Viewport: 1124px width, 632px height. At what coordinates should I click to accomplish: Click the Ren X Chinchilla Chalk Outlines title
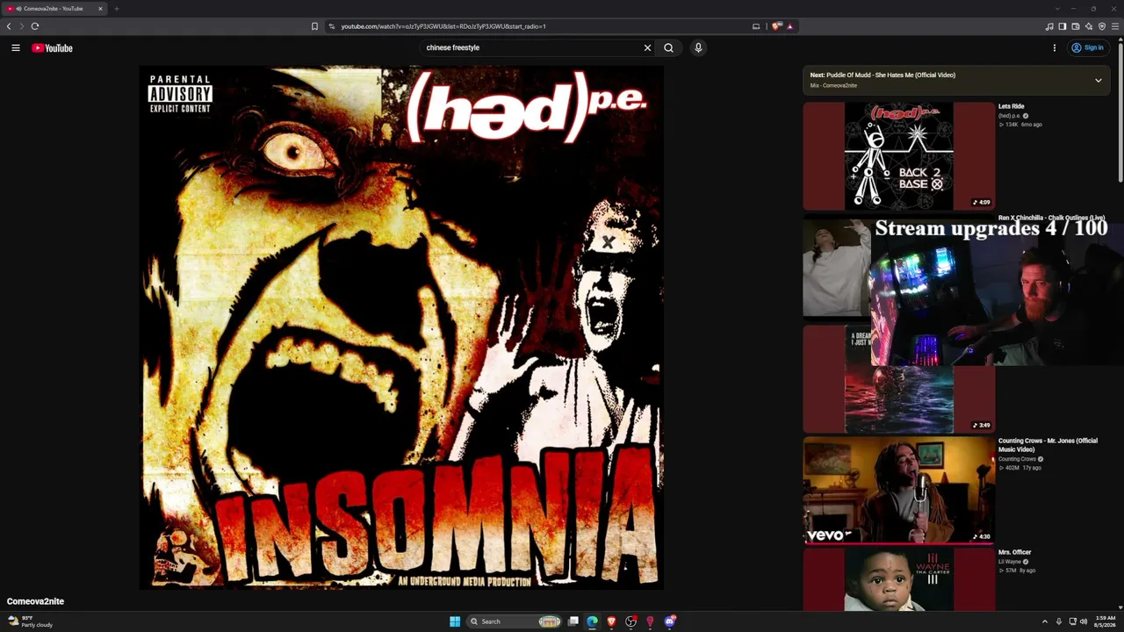pyautogui.click(x=1051, y=218)
